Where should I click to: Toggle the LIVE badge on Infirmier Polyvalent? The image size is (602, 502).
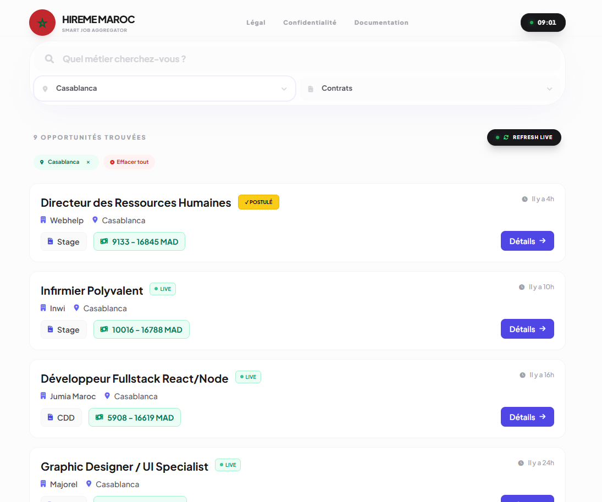[x=163, y=289]
